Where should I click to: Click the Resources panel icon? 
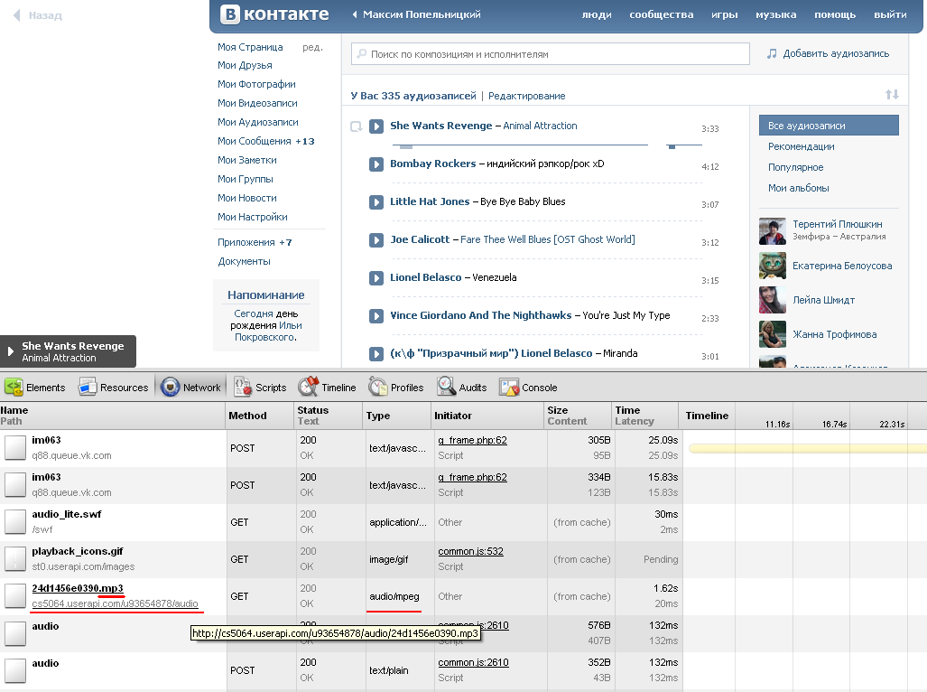tap(88, 388)
